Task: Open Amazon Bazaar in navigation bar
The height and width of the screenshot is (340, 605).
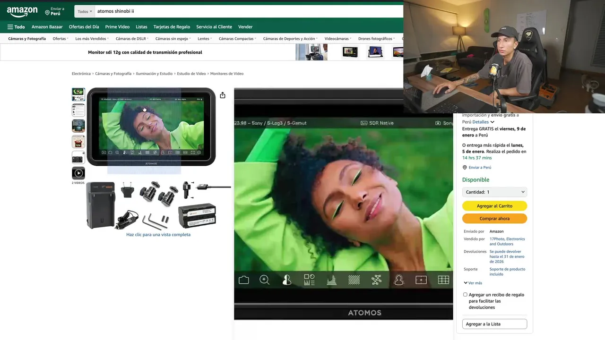Action: pyautogui.click(x=47, y=27)
